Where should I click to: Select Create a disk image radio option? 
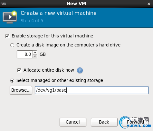pos(12,45)
